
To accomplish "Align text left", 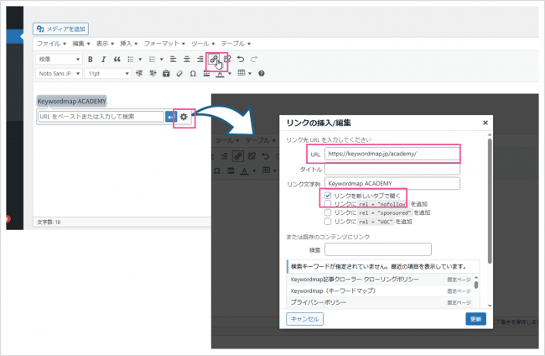I will [173, 59].
